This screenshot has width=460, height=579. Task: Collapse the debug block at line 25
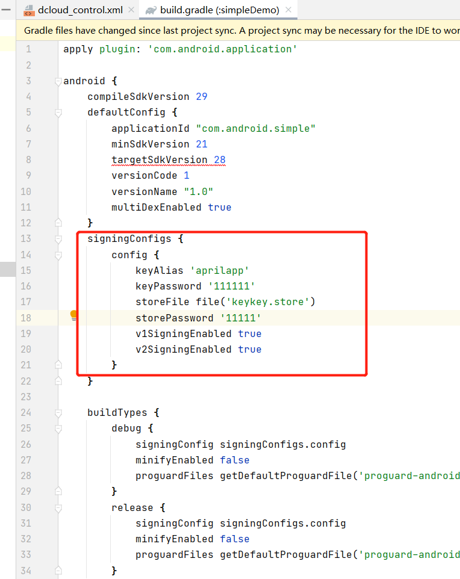(x=58, y=429)
